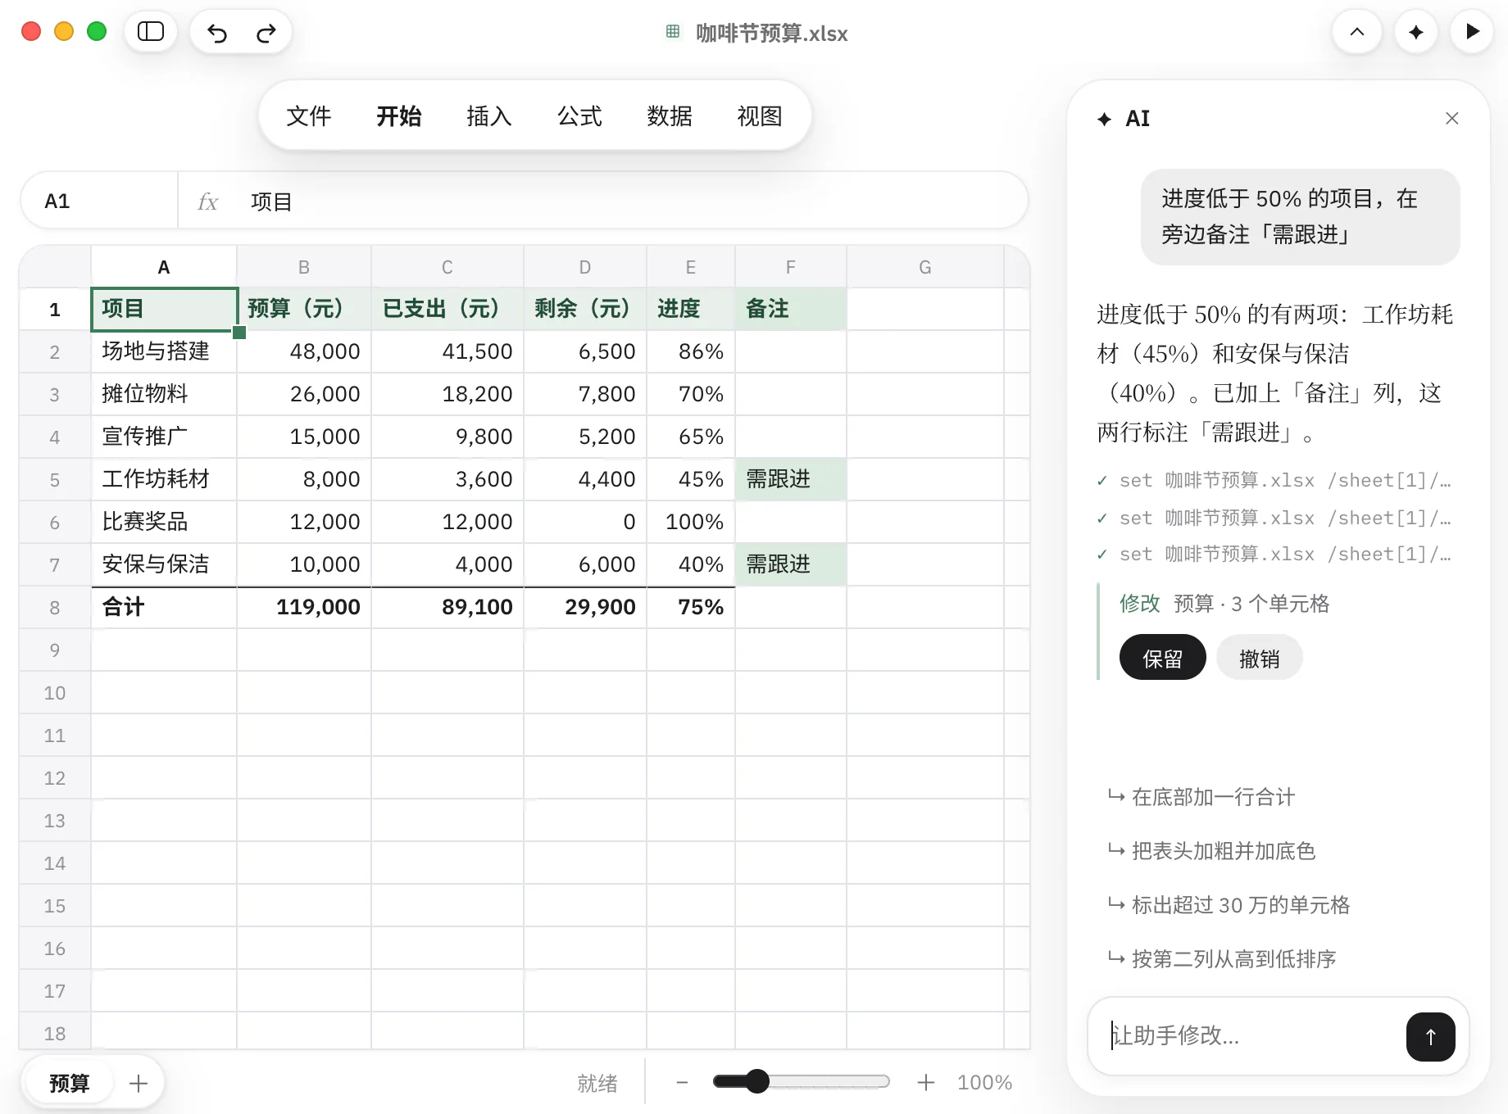Select cell 场地与搭建

click(x=164, y=351)
